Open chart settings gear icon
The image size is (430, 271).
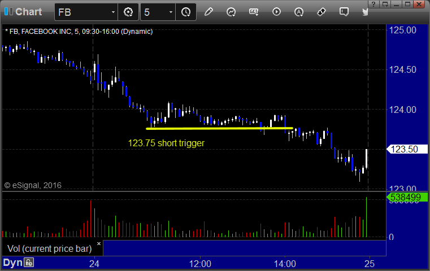(x=128, y=12)
